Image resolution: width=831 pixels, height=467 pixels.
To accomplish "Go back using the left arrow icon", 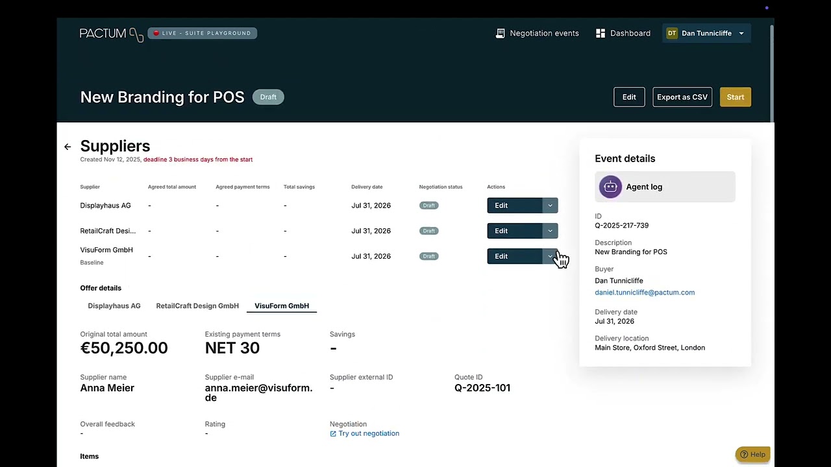I will (x=68, y=147).
